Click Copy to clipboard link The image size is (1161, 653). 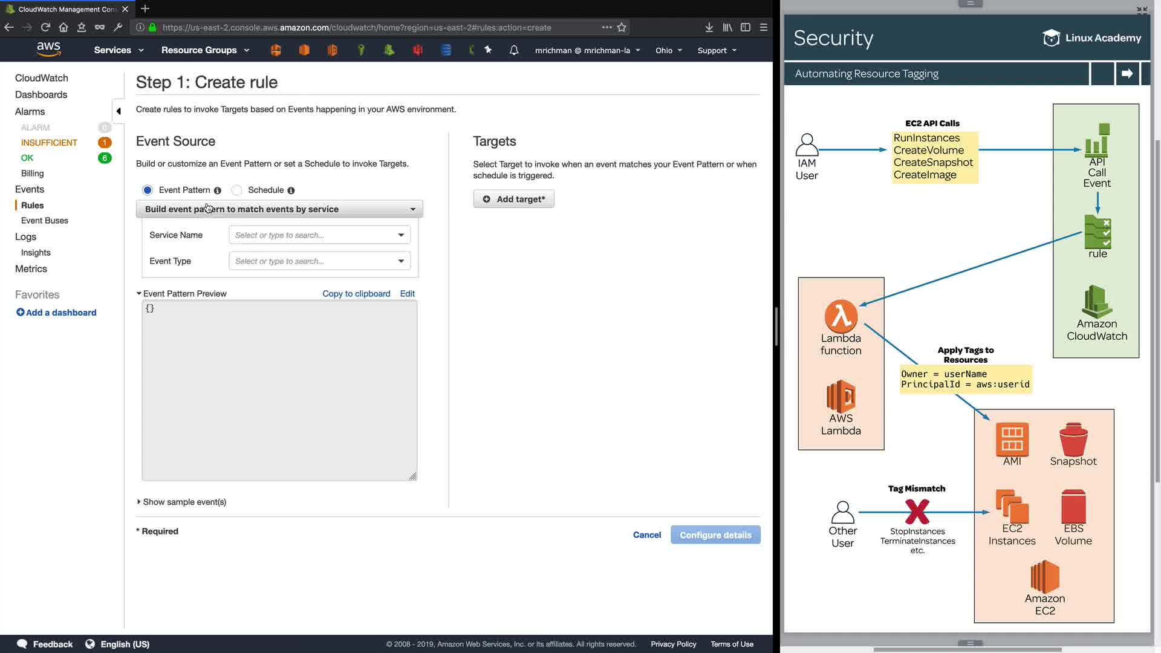point(356,294)
